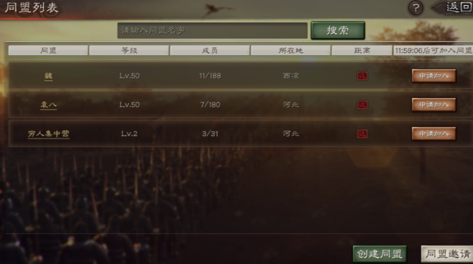Apply to join the 魏 alliance
Image resolution: width=473 pixels, height=264 pixels.
coord(434,75)
